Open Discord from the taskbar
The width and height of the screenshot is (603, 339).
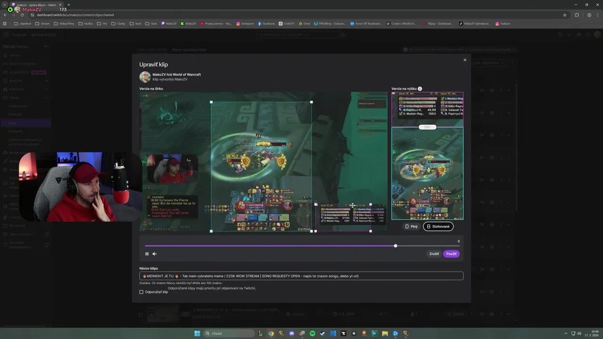point(292,333)
